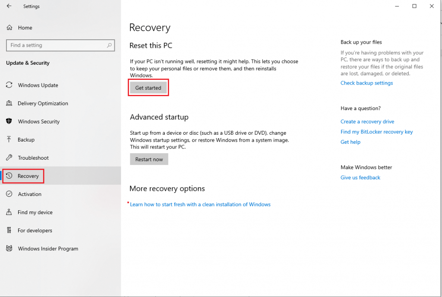Click the Windows Security shield icon

pos(9,121)
